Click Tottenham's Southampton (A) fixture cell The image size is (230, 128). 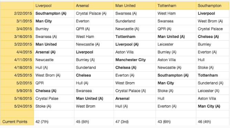coord(176,76)
